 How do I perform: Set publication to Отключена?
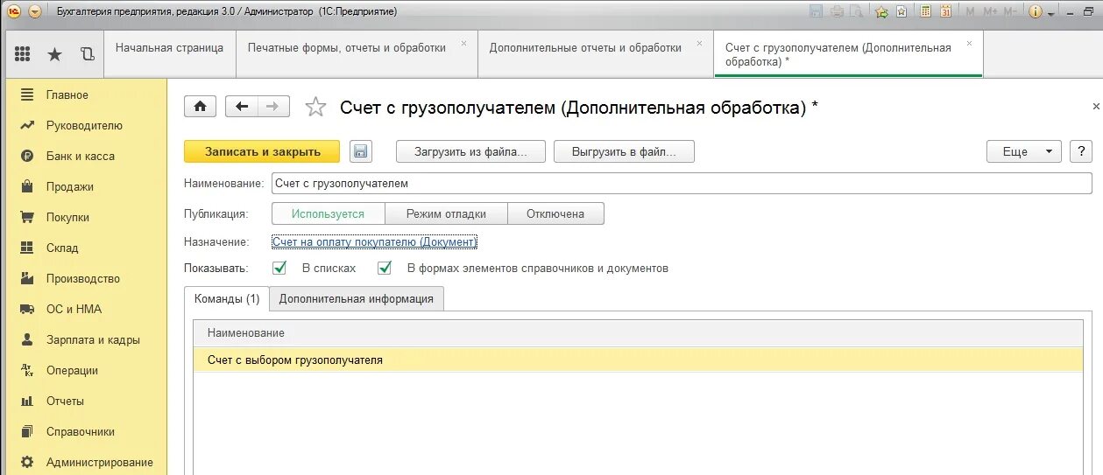pyautogui.click(x=555, y=213)
